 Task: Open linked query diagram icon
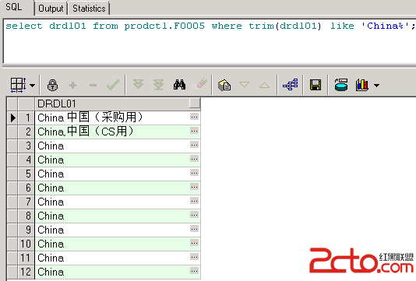(291, 85)
